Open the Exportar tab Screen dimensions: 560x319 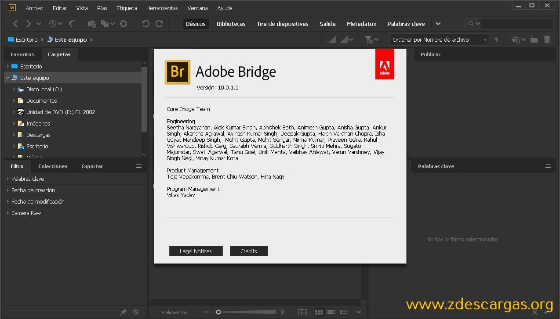pyautogui.click(x=92, y=166)
